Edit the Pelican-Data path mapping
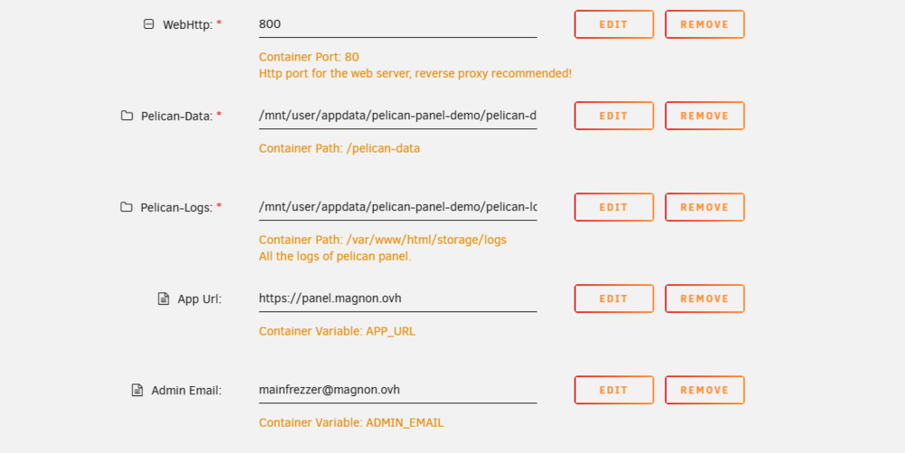 [x=614, y=116]
